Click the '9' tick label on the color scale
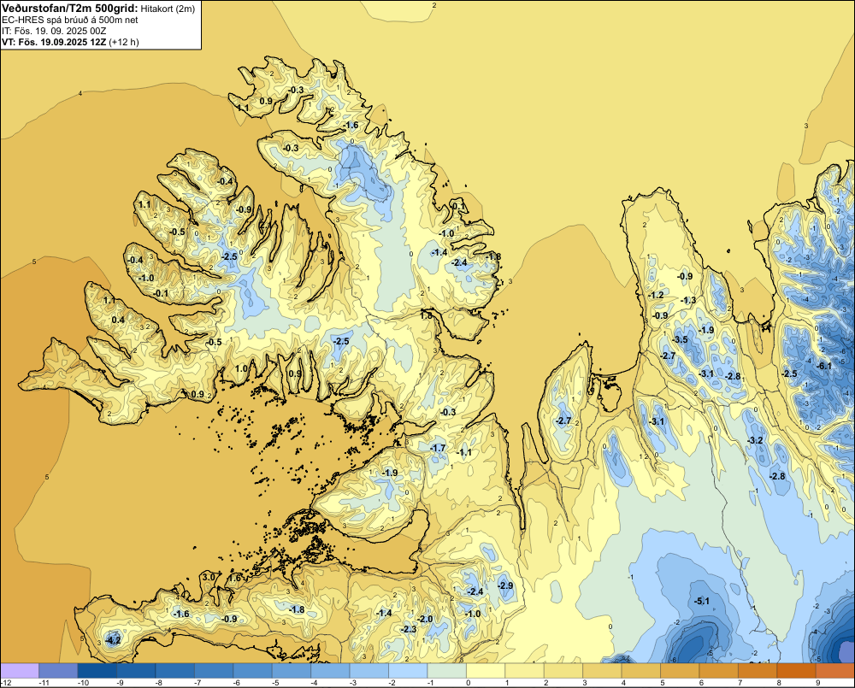The width and height of the screenshot is (855, 688). click(817, 683)
